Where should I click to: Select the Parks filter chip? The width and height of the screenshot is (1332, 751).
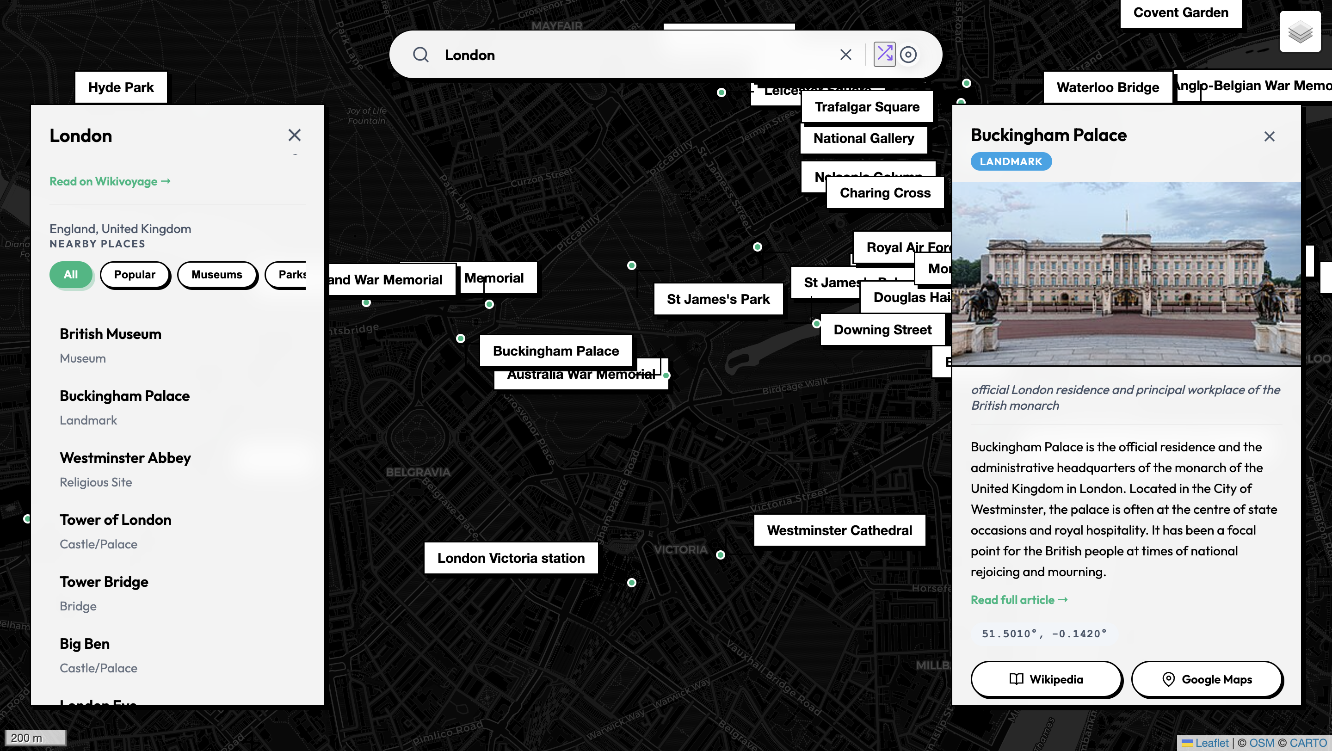(290, 274)
